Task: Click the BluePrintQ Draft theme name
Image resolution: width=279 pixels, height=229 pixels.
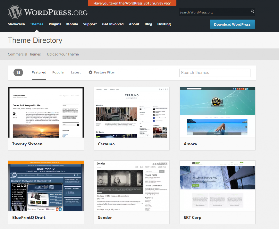Action: click(29, 218)
